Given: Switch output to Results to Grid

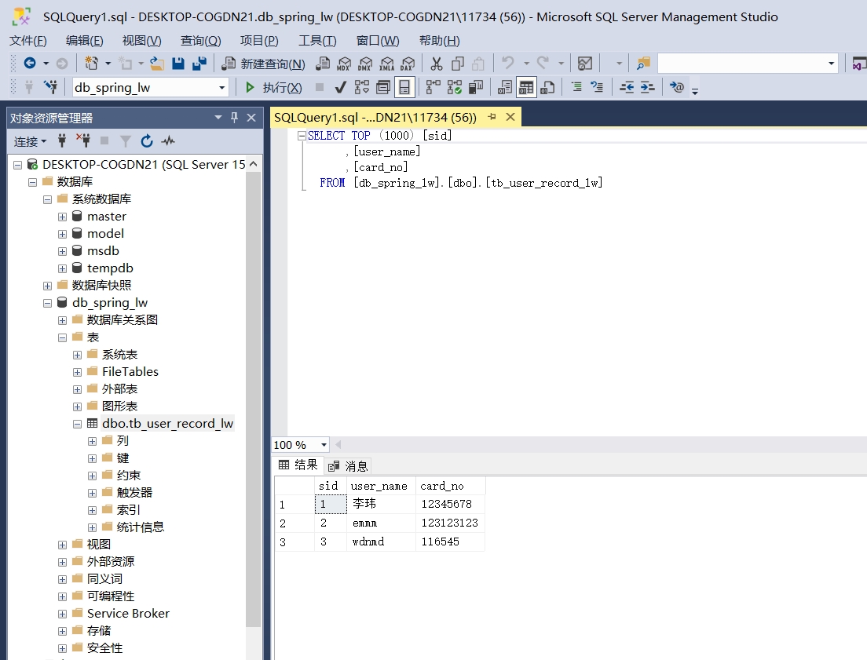Looking at the screenshot, I should click(526, 87).
